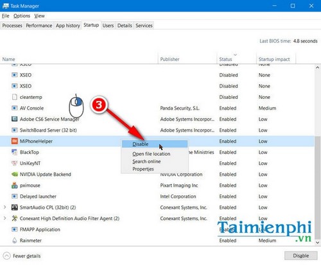The height and width of the screenshot is (265, 321).
Task: Sort by the Publisher column header
Action: click(187, 59)
